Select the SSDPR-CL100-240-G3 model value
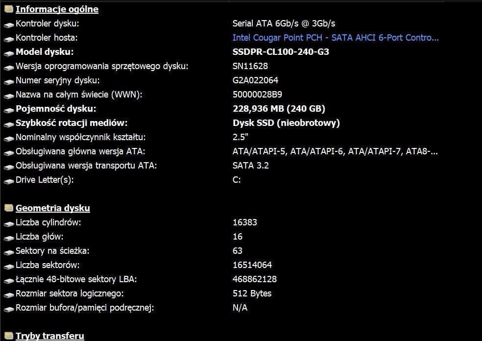 (281, 52)
